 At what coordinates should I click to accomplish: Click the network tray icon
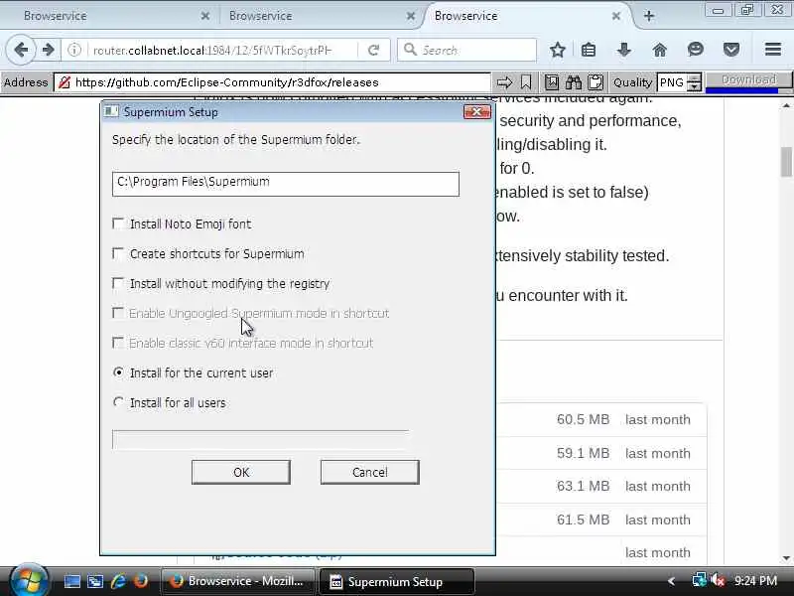(699, 580)
